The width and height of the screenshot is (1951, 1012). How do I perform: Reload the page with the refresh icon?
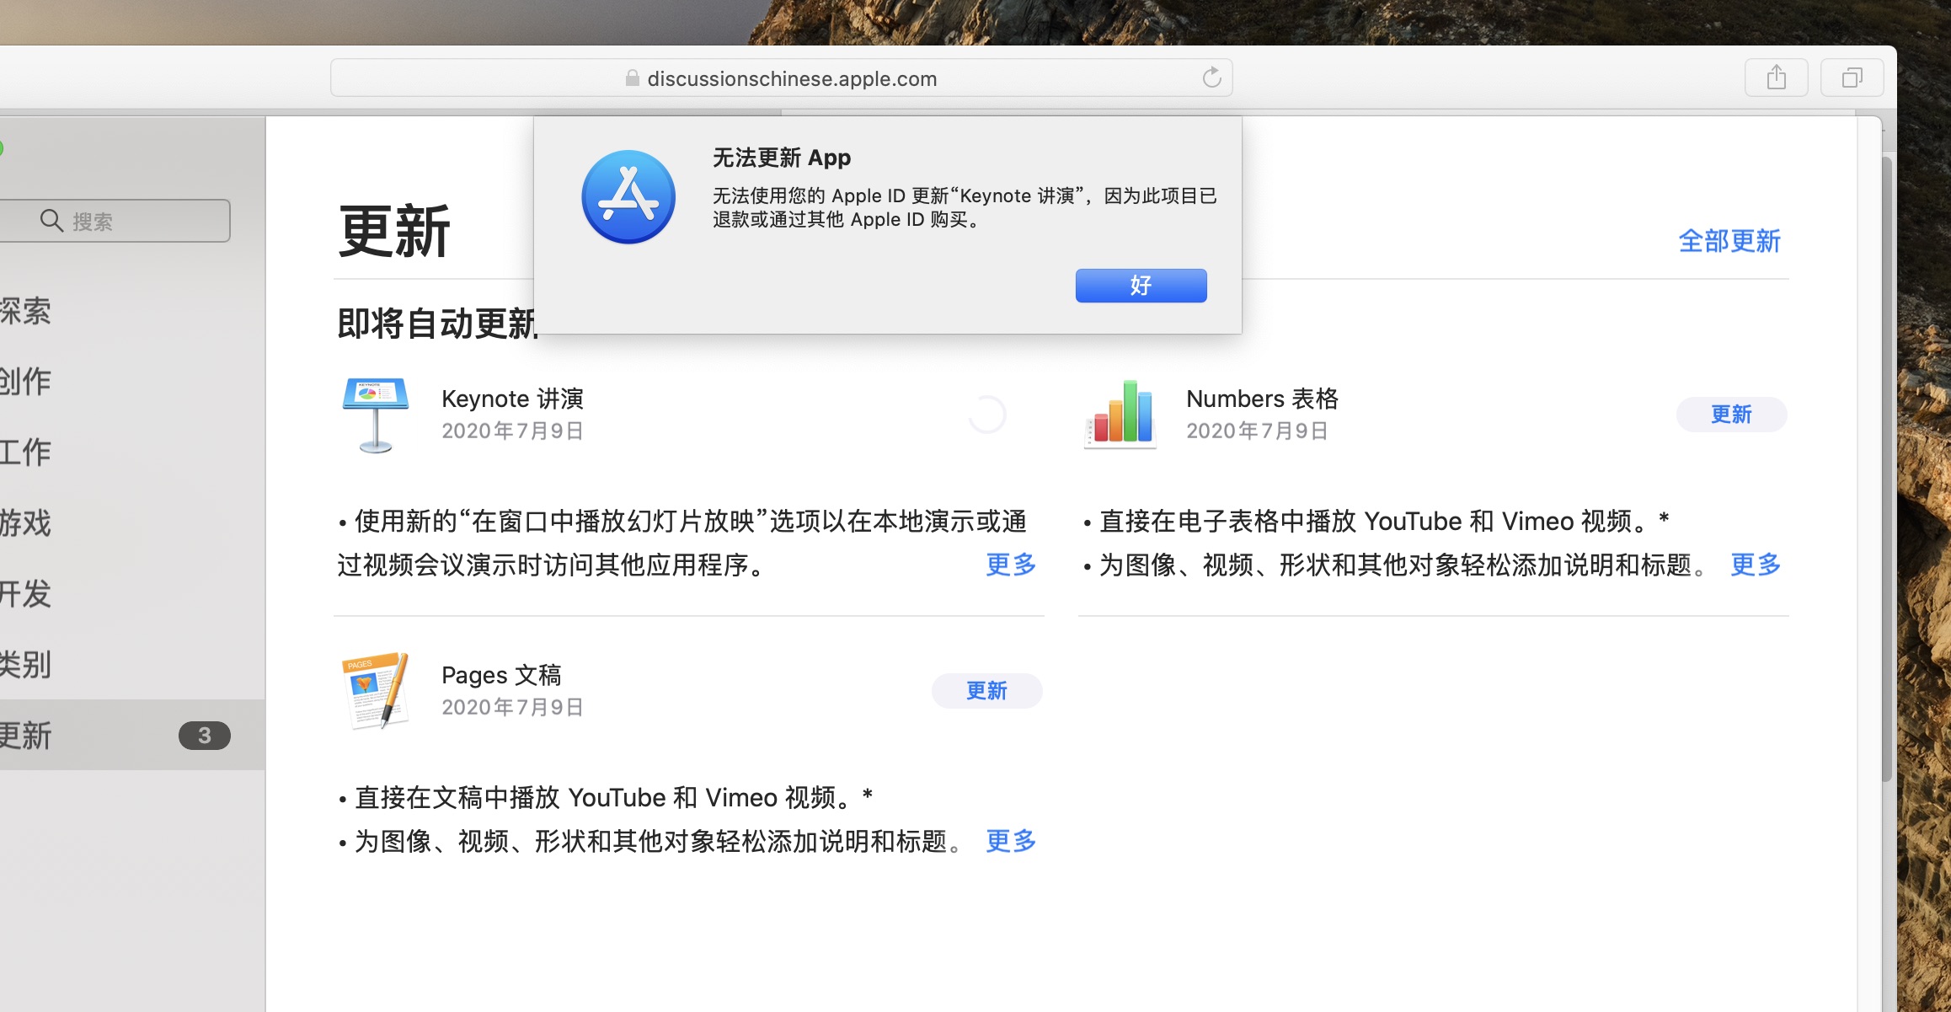[1211, 78]
